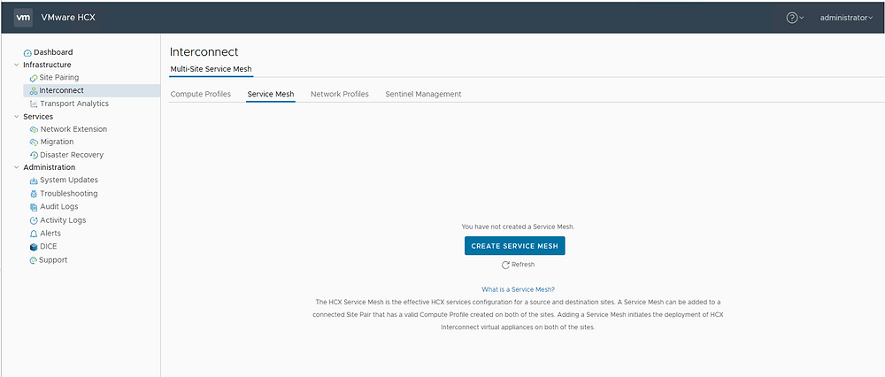
Task: Click the Transport Analytics chart icon
Action: click(34, 104)
